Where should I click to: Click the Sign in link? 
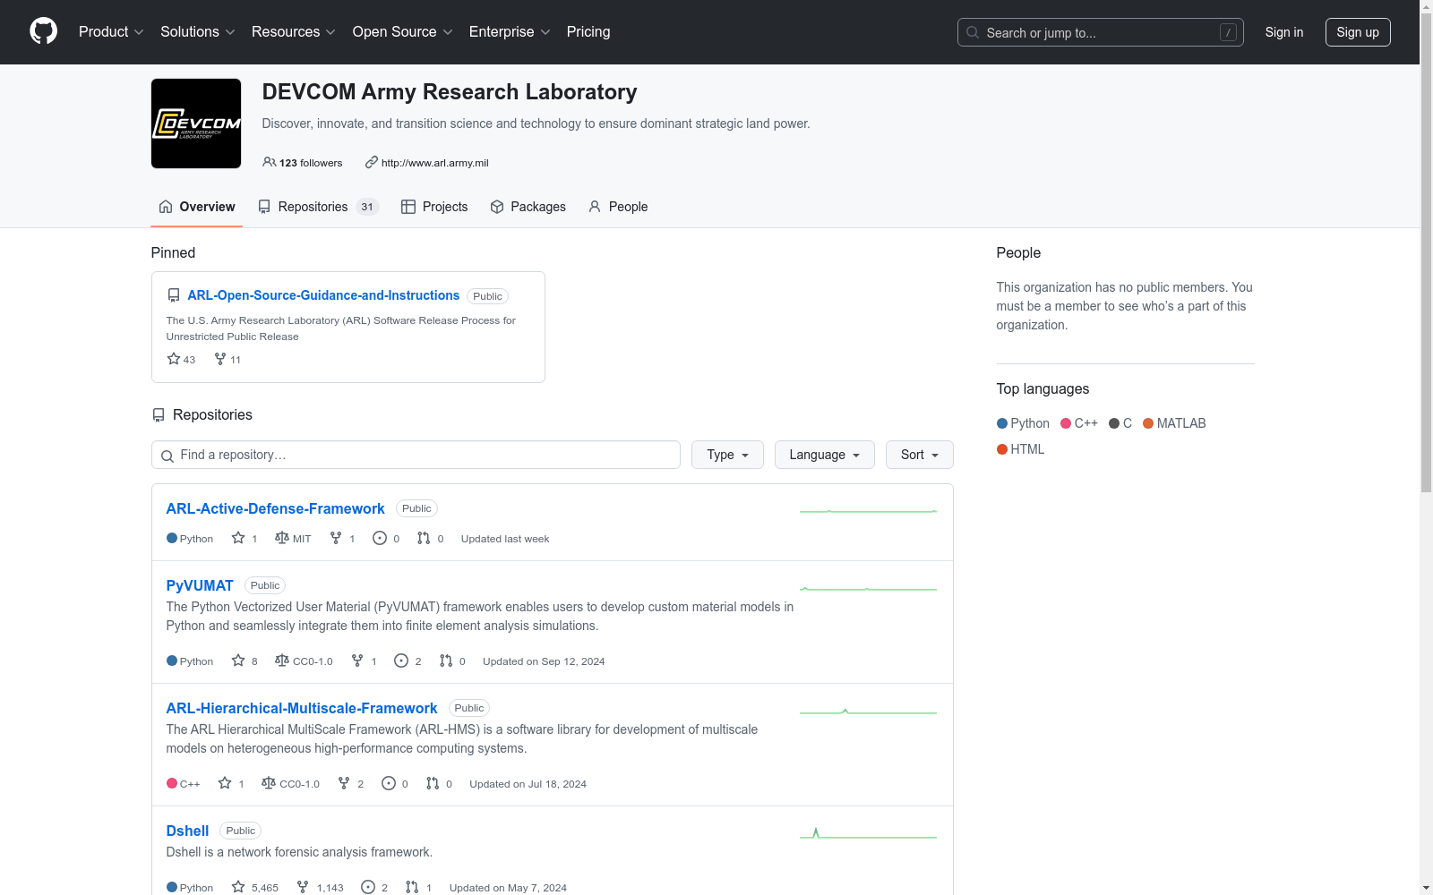coord(1284,32)
